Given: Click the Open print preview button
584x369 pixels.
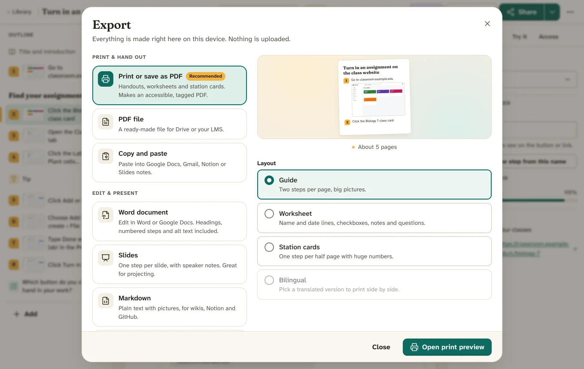Looking at the screenshot, I should 447,347.
